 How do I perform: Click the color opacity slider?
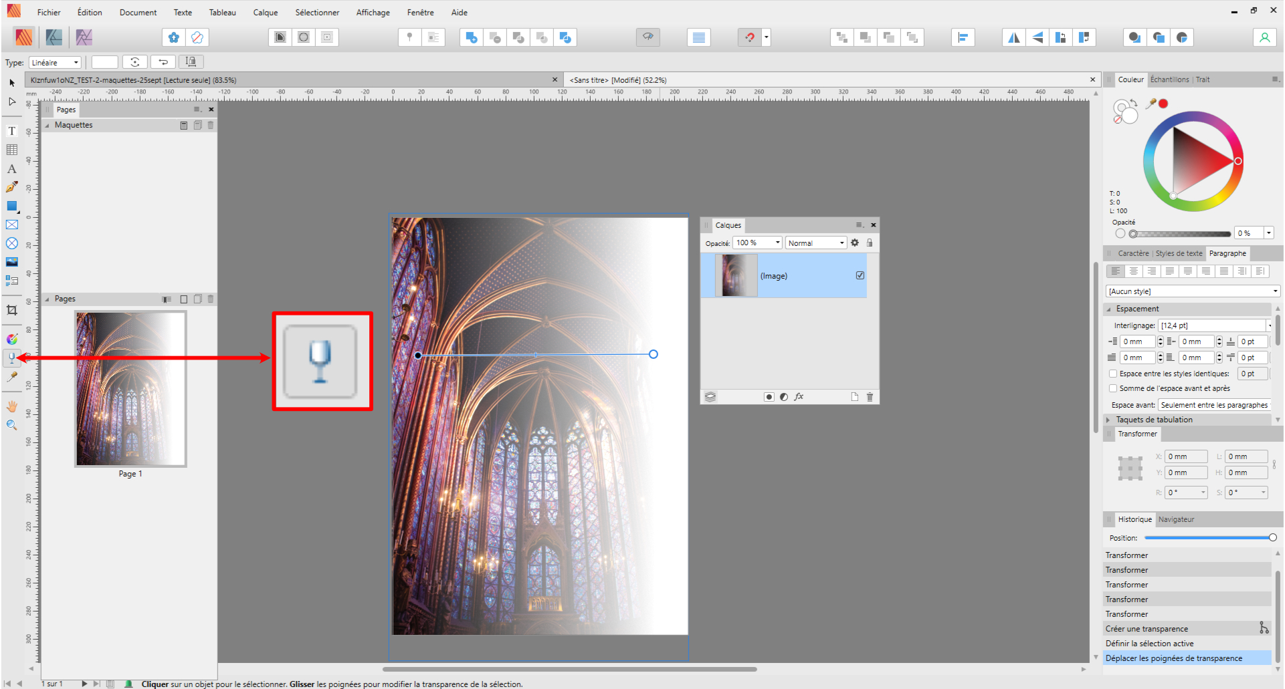pyautogui.click(x=1180, y=234)
